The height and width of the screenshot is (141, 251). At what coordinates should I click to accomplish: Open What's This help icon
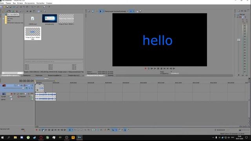(49, 7)
